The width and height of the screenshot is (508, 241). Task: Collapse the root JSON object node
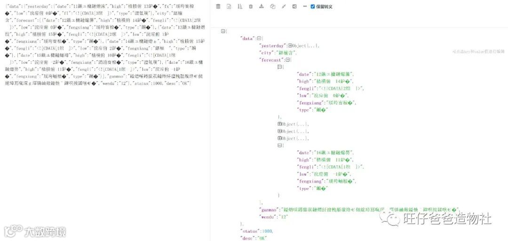point(223,31)
